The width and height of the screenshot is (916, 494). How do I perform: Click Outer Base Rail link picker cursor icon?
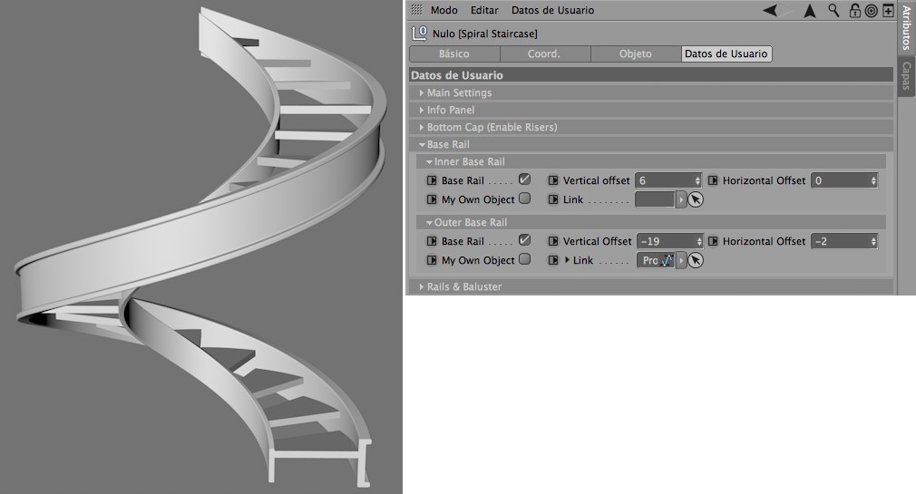696,260
